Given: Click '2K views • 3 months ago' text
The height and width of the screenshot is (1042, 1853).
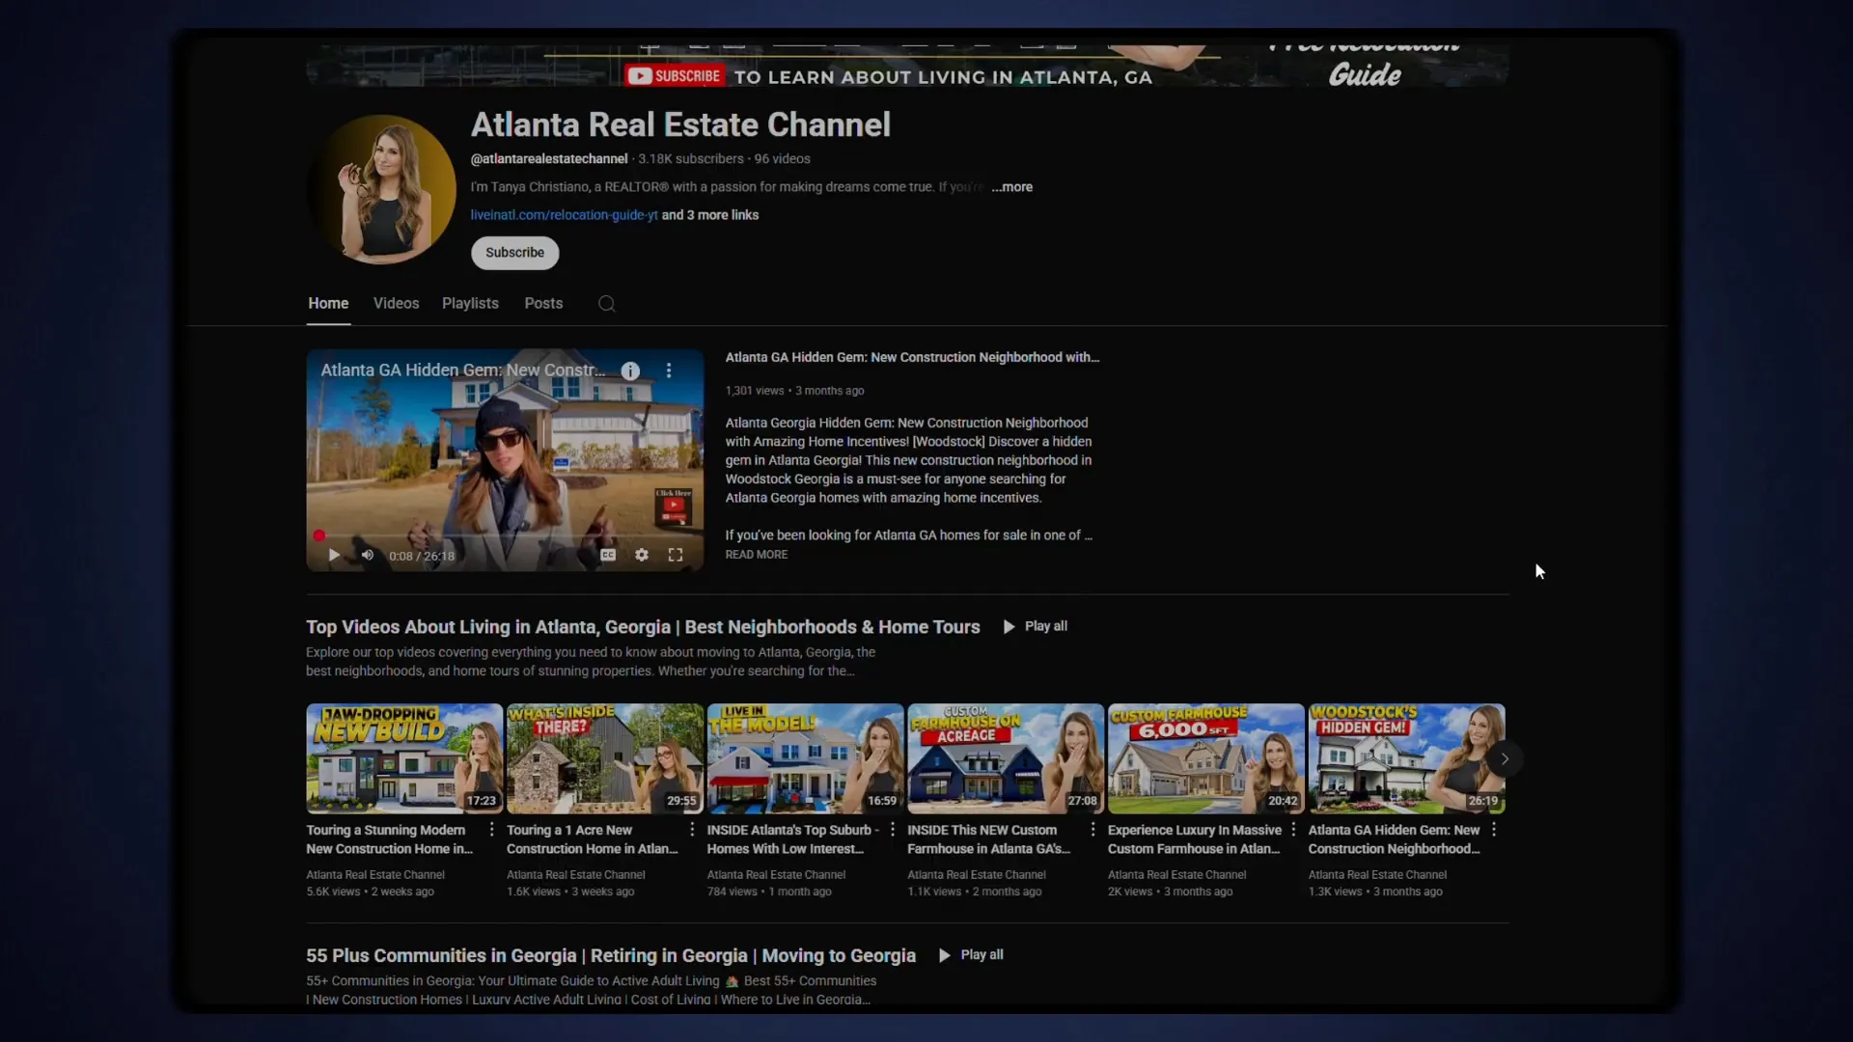Looking at the screenshot, I should (1171, 892).
